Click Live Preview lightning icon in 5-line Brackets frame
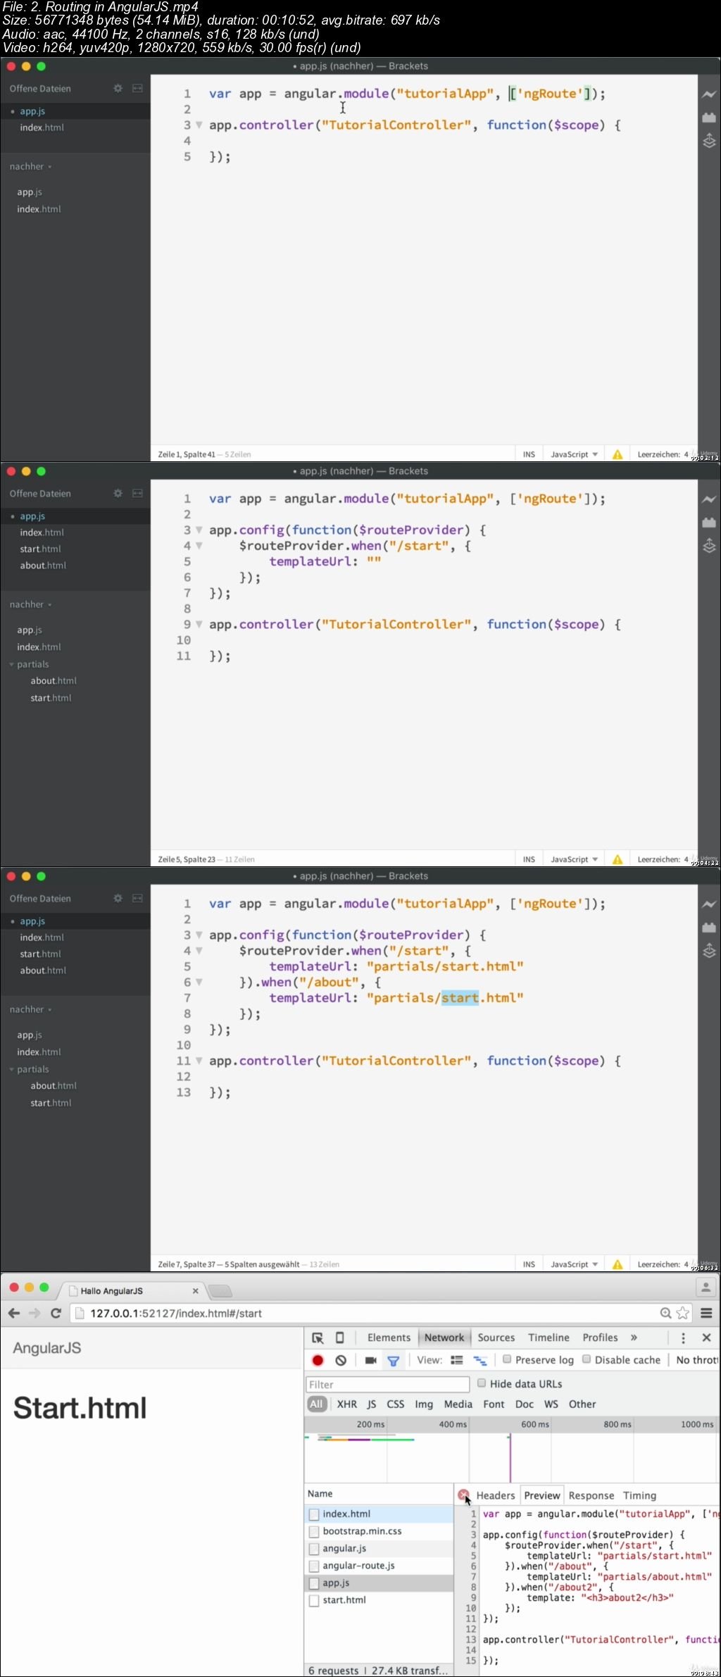 coord(709,94)
